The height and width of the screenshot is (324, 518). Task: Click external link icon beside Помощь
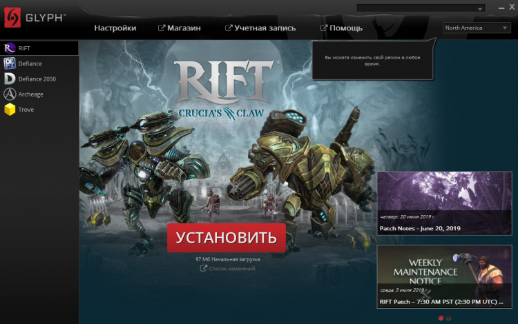click(324, 28)
